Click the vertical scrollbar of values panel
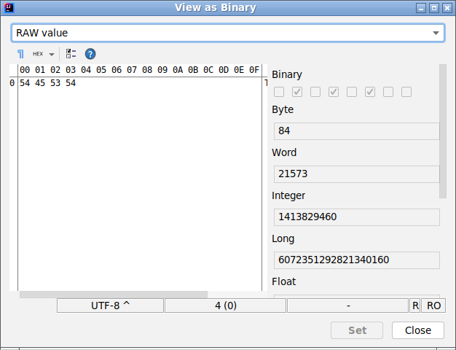The width and height of the screenshot is (456, 350). pos(443,131)
